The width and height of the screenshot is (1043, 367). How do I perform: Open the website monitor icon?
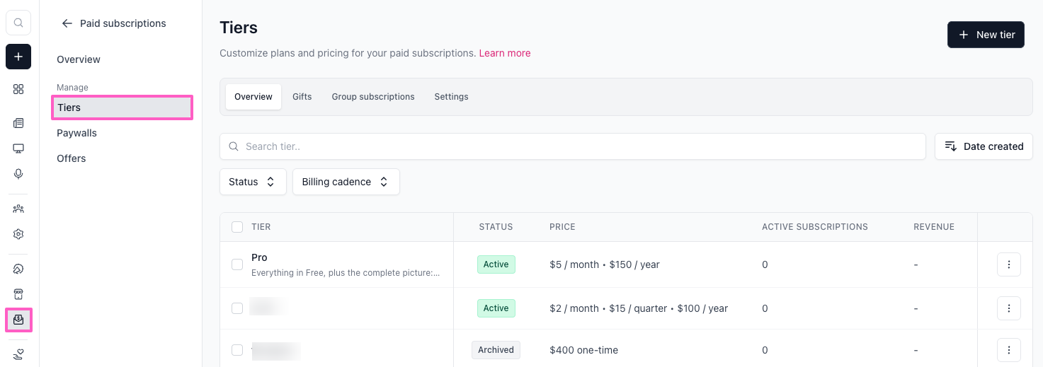[x=18, y=148]
